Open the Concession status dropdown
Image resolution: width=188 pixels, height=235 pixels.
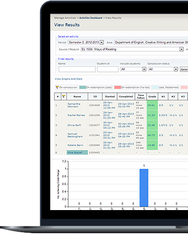click(163, 69)
